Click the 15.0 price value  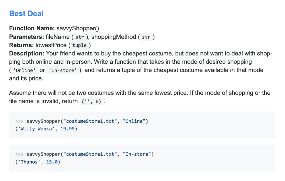[52, 162]
